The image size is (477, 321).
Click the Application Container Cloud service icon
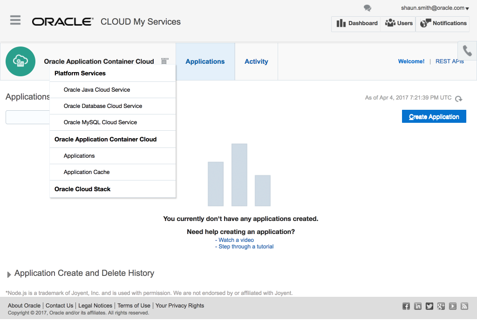[x=20, y=61]
